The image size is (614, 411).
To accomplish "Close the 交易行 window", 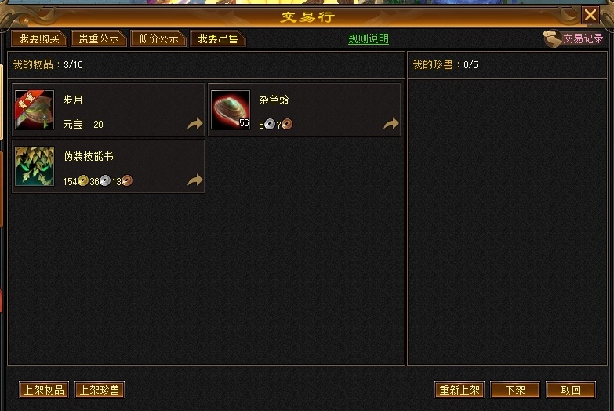I will (x=590, y=15).
